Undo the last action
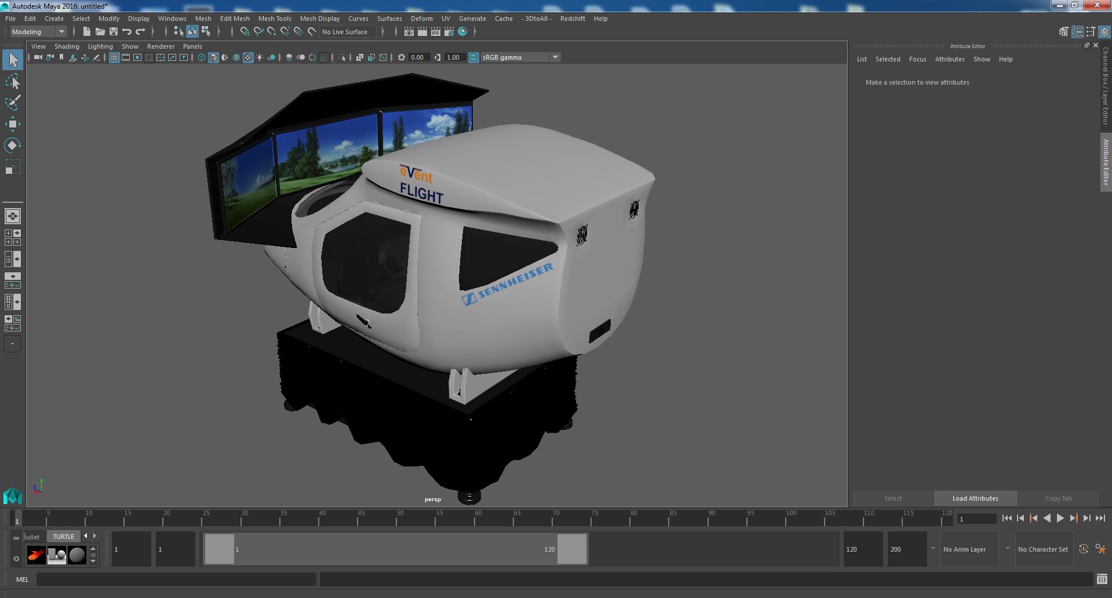 click(x=127, y=32)
